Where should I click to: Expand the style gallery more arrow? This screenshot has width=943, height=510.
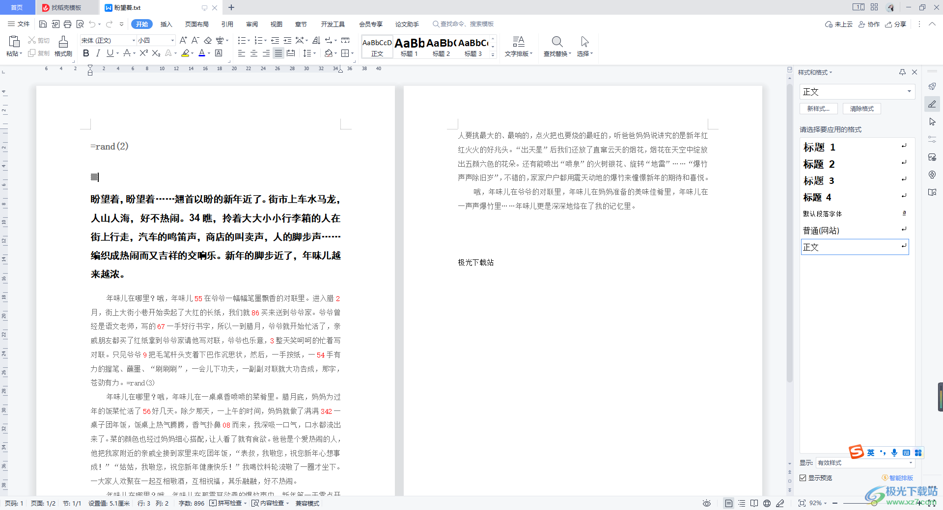(x=493, y=54)
